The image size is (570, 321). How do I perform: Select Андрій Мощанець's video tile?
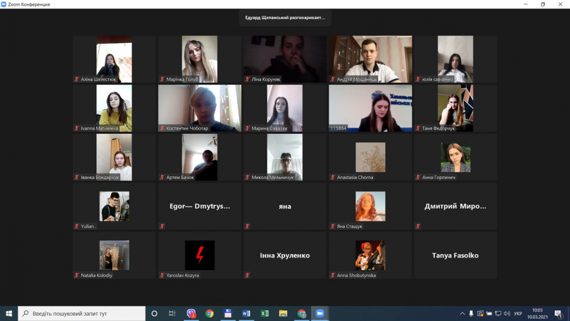tap(370, 59)
